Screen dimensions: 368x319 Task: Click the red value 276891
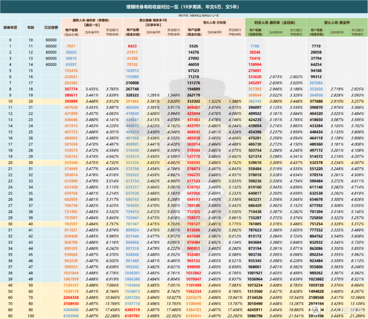[x=255, y=70]
